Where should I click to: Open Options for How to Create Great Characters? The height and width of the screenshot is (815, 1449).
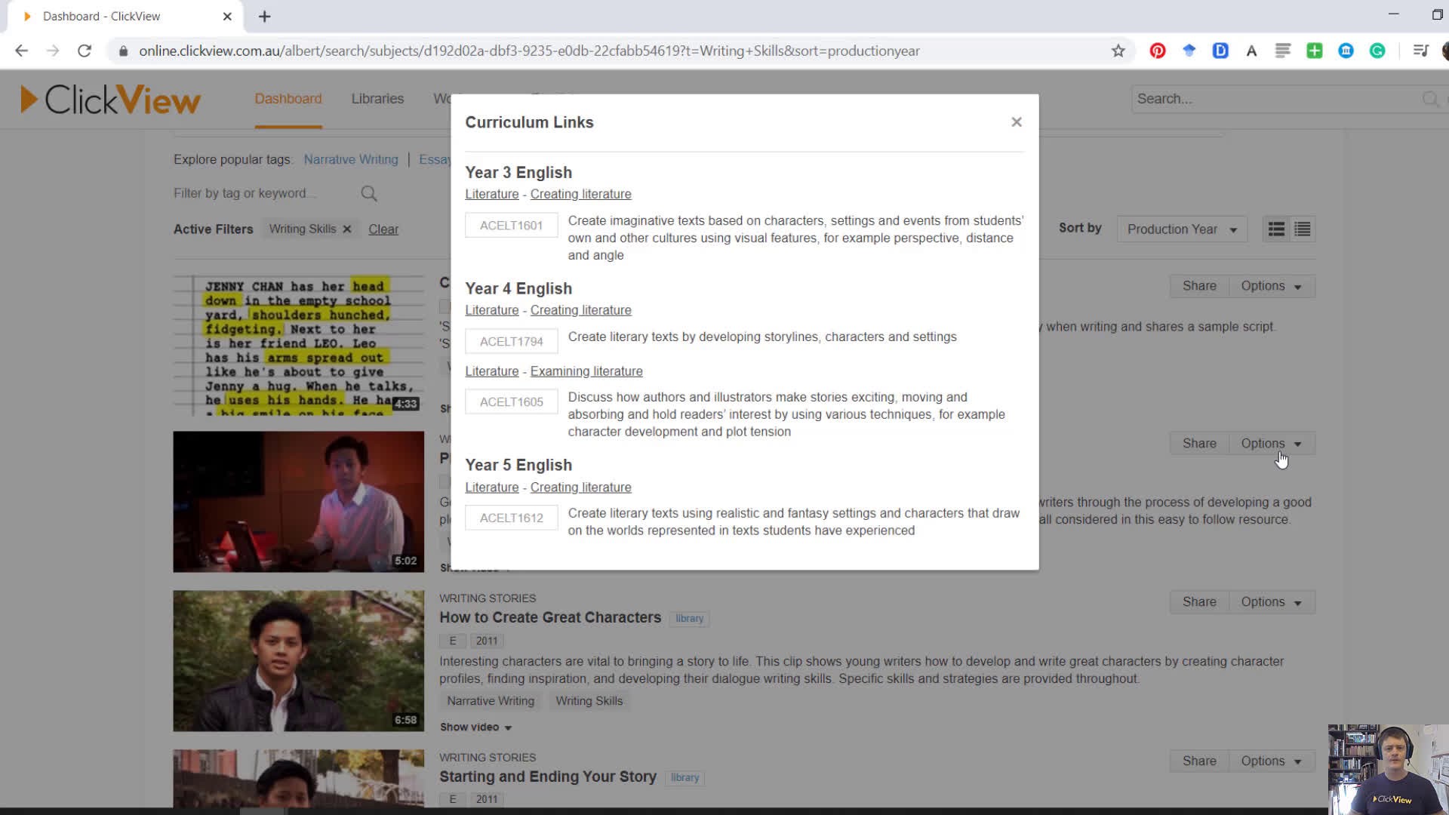pyautogui.click(x=1272, y=602)
